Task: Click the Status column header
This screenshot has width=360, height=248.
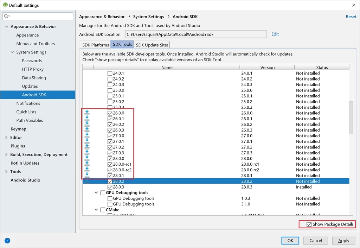Action: 322,67
